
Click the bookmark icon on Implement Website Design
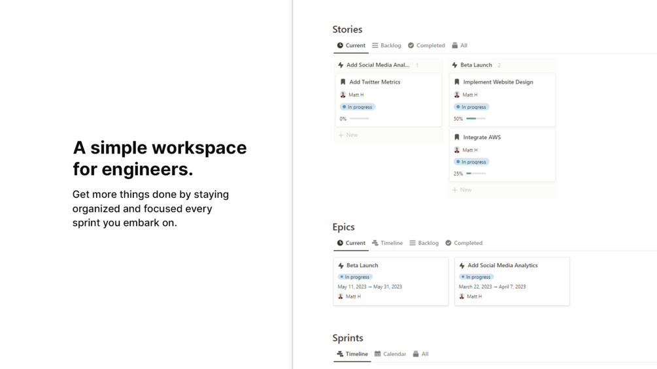tap(457, 82)
